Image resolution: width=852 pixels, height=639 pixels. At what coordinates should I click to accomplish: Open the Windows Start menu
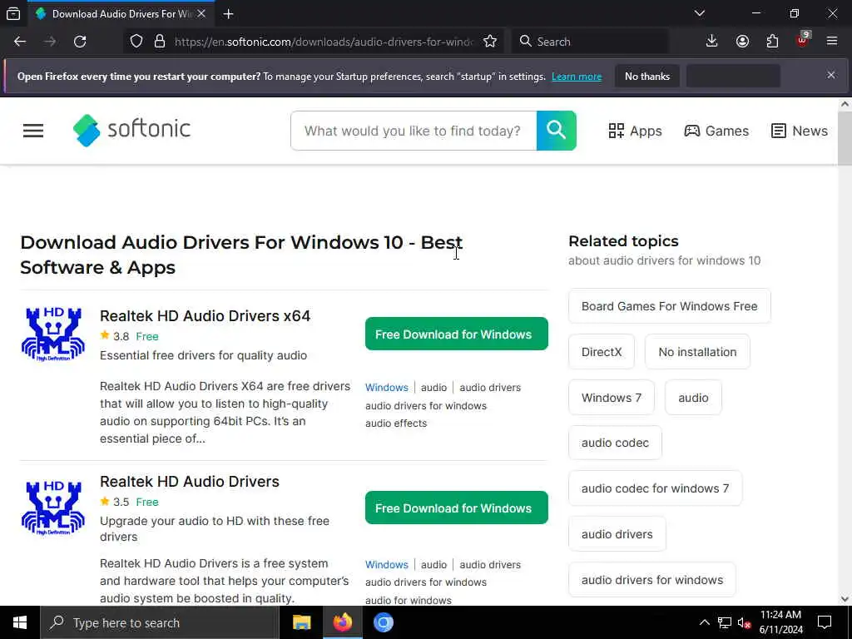(x=20, y=622)
